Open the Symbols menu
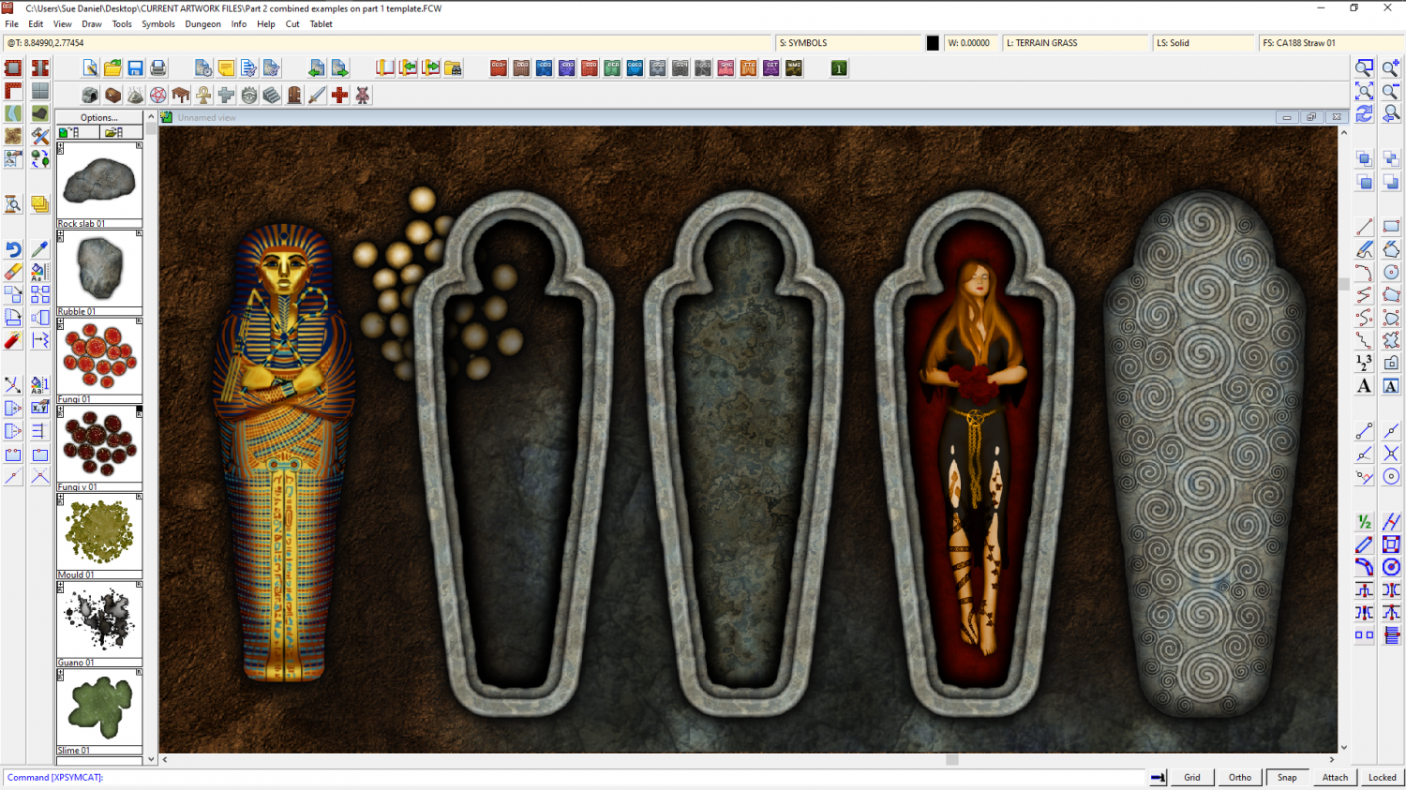The height and width of the screenshot is (790, 1406). pos(158,24)
